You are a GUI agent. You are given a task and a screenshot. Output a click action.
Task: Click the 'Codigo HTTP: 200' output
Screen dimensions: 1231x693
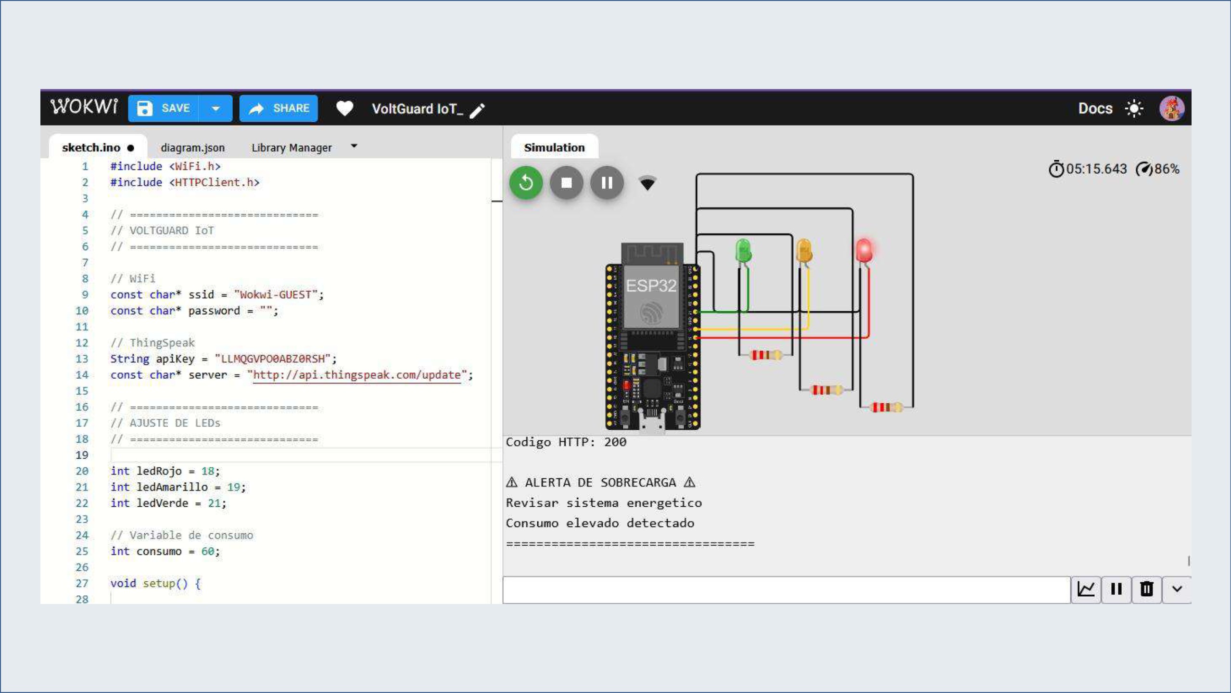coord(566,442)
